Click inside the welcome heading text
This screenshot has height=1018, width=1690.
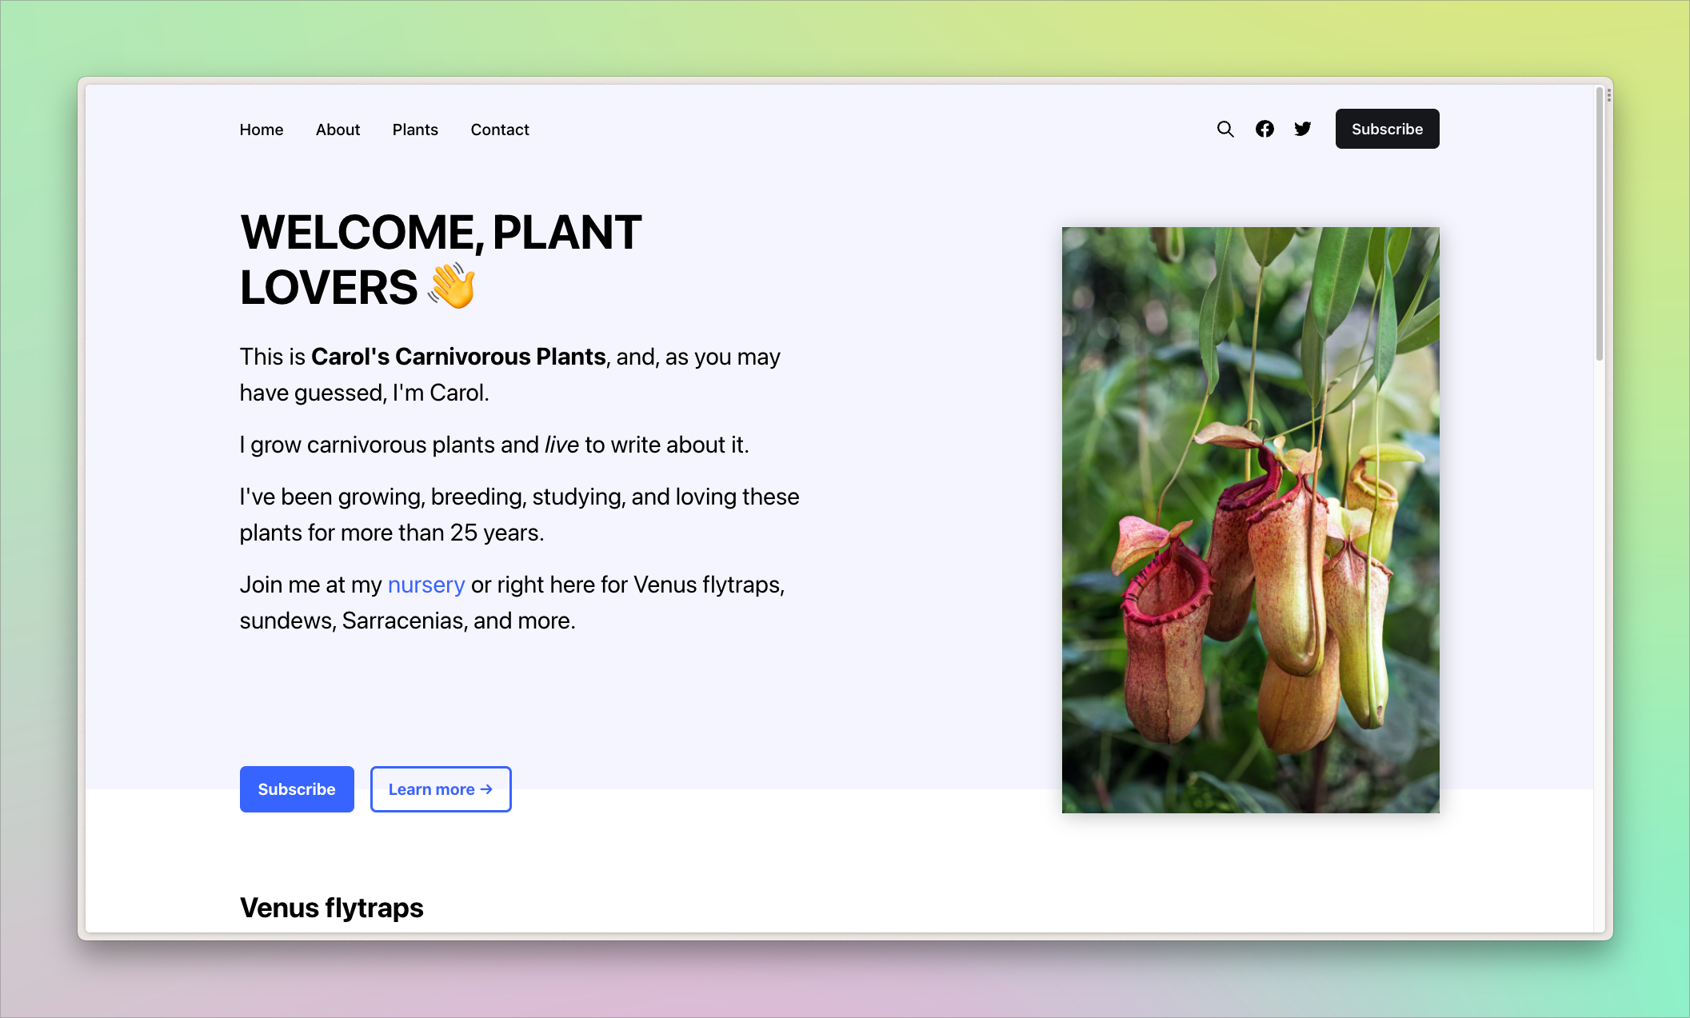click(x=440, y=233)
